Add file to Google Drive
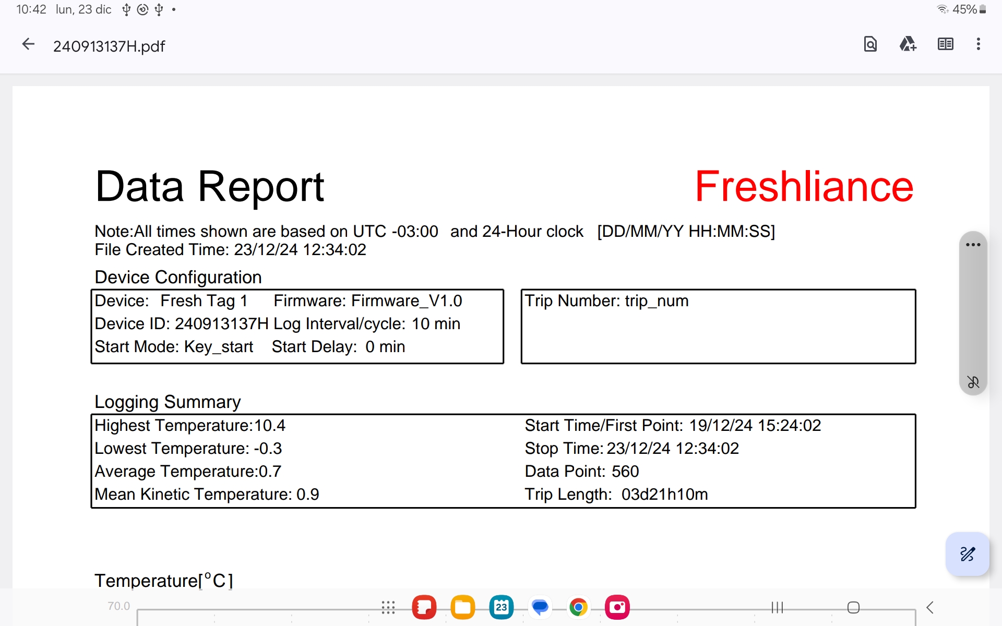This screenshot has width=1002, height=626. click(908, 44)
